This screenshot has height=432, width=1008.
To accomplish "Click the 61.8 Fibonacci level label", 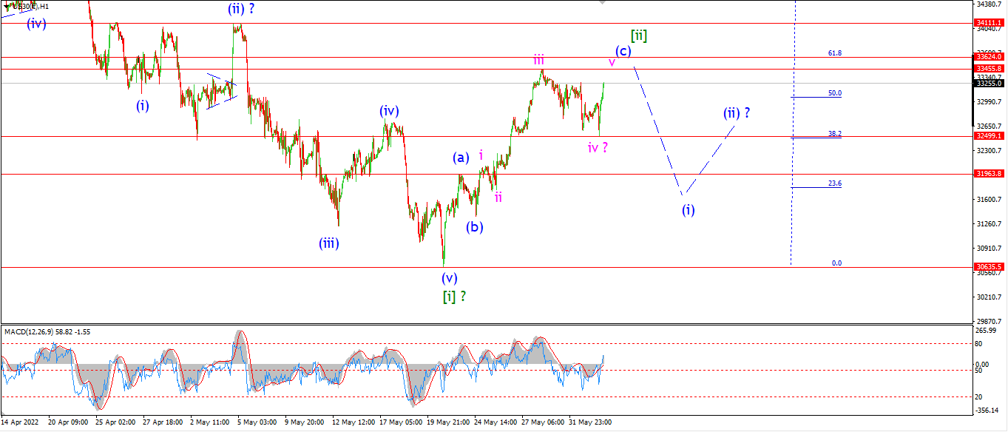I will tap(835, 53).
